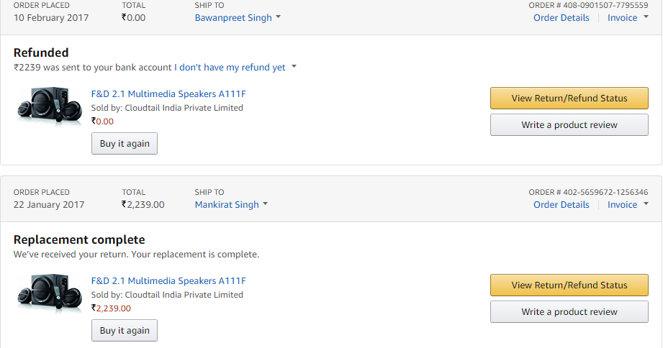Image resolution: width=663 pixels, height=348 pixels.
Task: Open Invoice dropdown for order 408-0901507-7795559
Action: coord(627,18)
